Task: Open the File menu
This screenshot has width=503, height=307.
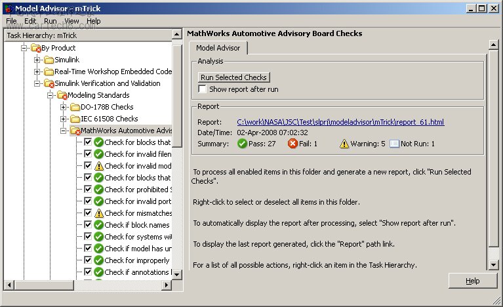Action: pyautogui.click(x=11, y=21)
